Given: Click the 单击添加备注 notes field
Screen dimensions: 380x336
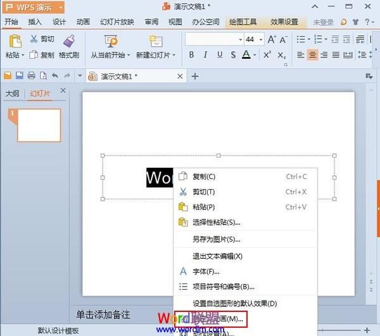Looking at the screenshot, I should tap(103, 314).
